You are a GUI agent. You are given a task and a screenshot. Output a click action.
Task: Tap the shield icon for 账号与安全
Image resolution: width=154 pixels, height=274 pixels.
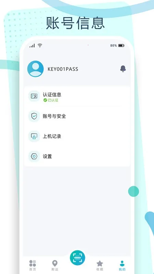pos(34,116)
